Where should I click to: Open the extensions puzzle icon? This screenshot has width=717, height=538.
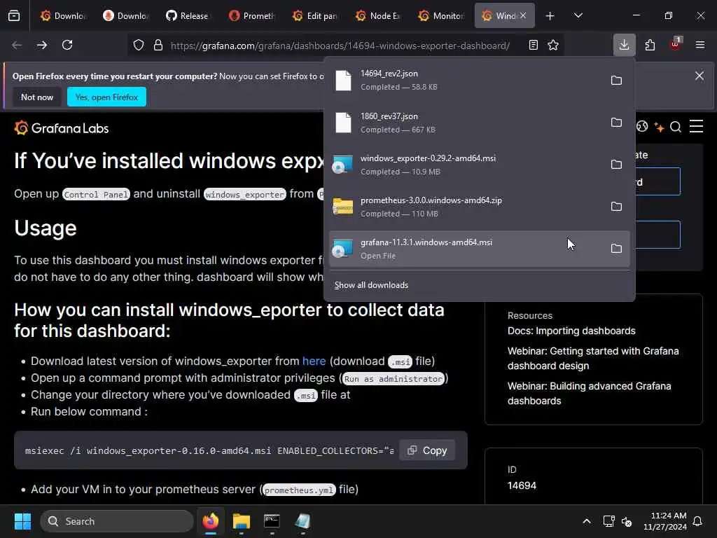click(x=650, y=45)
